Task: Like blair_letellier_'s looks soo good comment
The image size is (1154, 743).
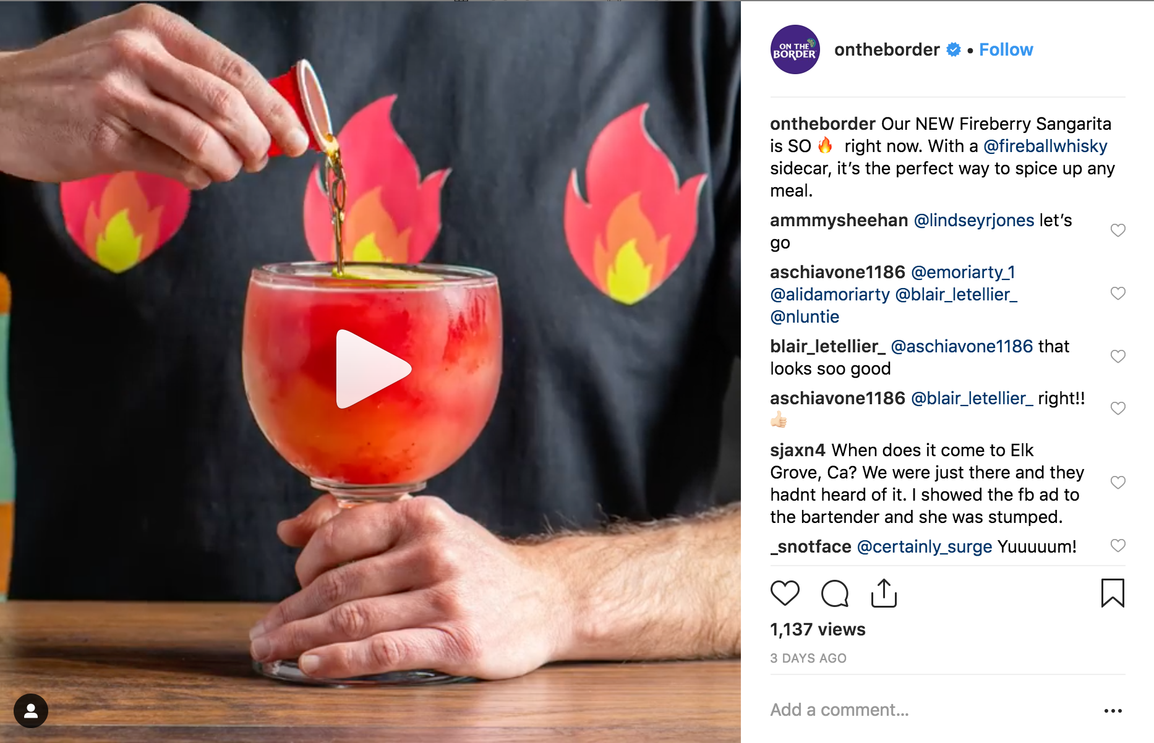Action: coord(1118,356)
